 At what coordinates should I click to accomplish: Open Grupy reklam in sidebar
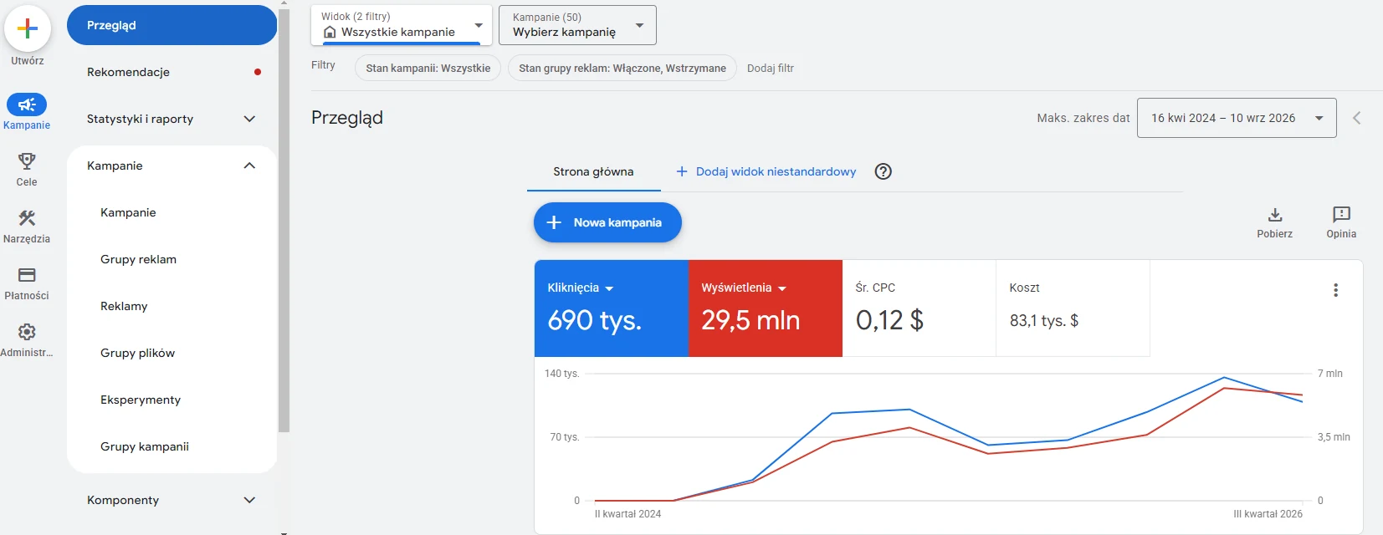[172, 259]
